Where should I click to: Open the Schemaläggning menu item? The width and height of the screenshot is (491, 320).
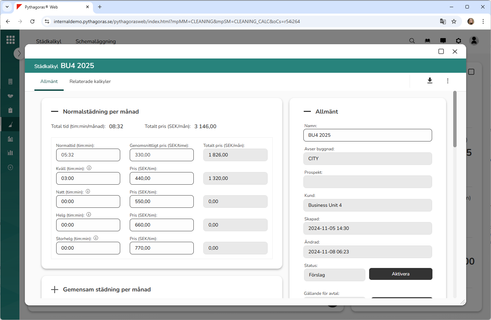96,41
